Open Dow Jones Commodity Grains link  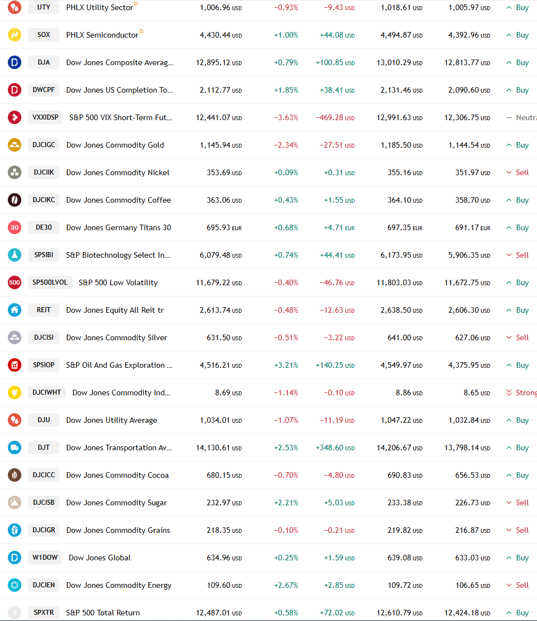[118, 530]
